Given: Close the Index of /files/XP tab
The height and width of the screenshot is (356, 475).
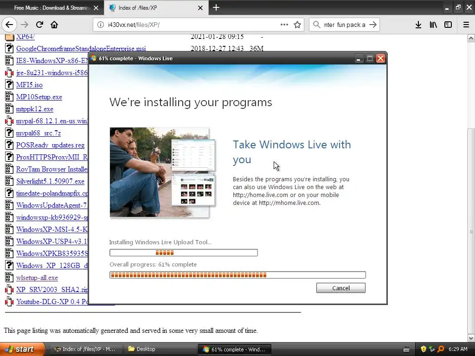Looking at the screenshot, I should [x=200, y=8].
